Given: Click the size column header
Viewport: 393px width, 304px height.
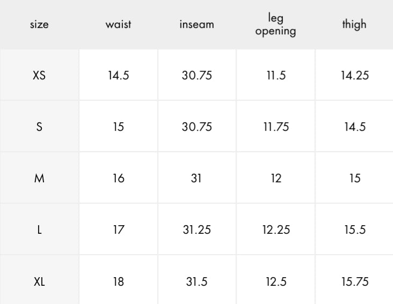Looking at the screenshot, I should coord(39,26).
